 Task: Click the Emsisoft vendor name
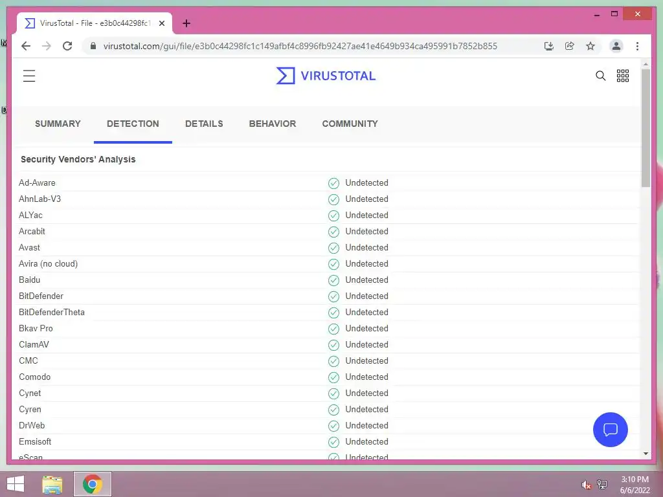35,441
